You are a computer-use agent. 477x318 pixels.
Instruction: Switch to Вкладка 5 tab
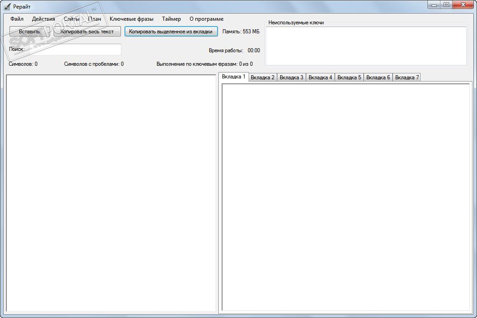pos(349,77)
